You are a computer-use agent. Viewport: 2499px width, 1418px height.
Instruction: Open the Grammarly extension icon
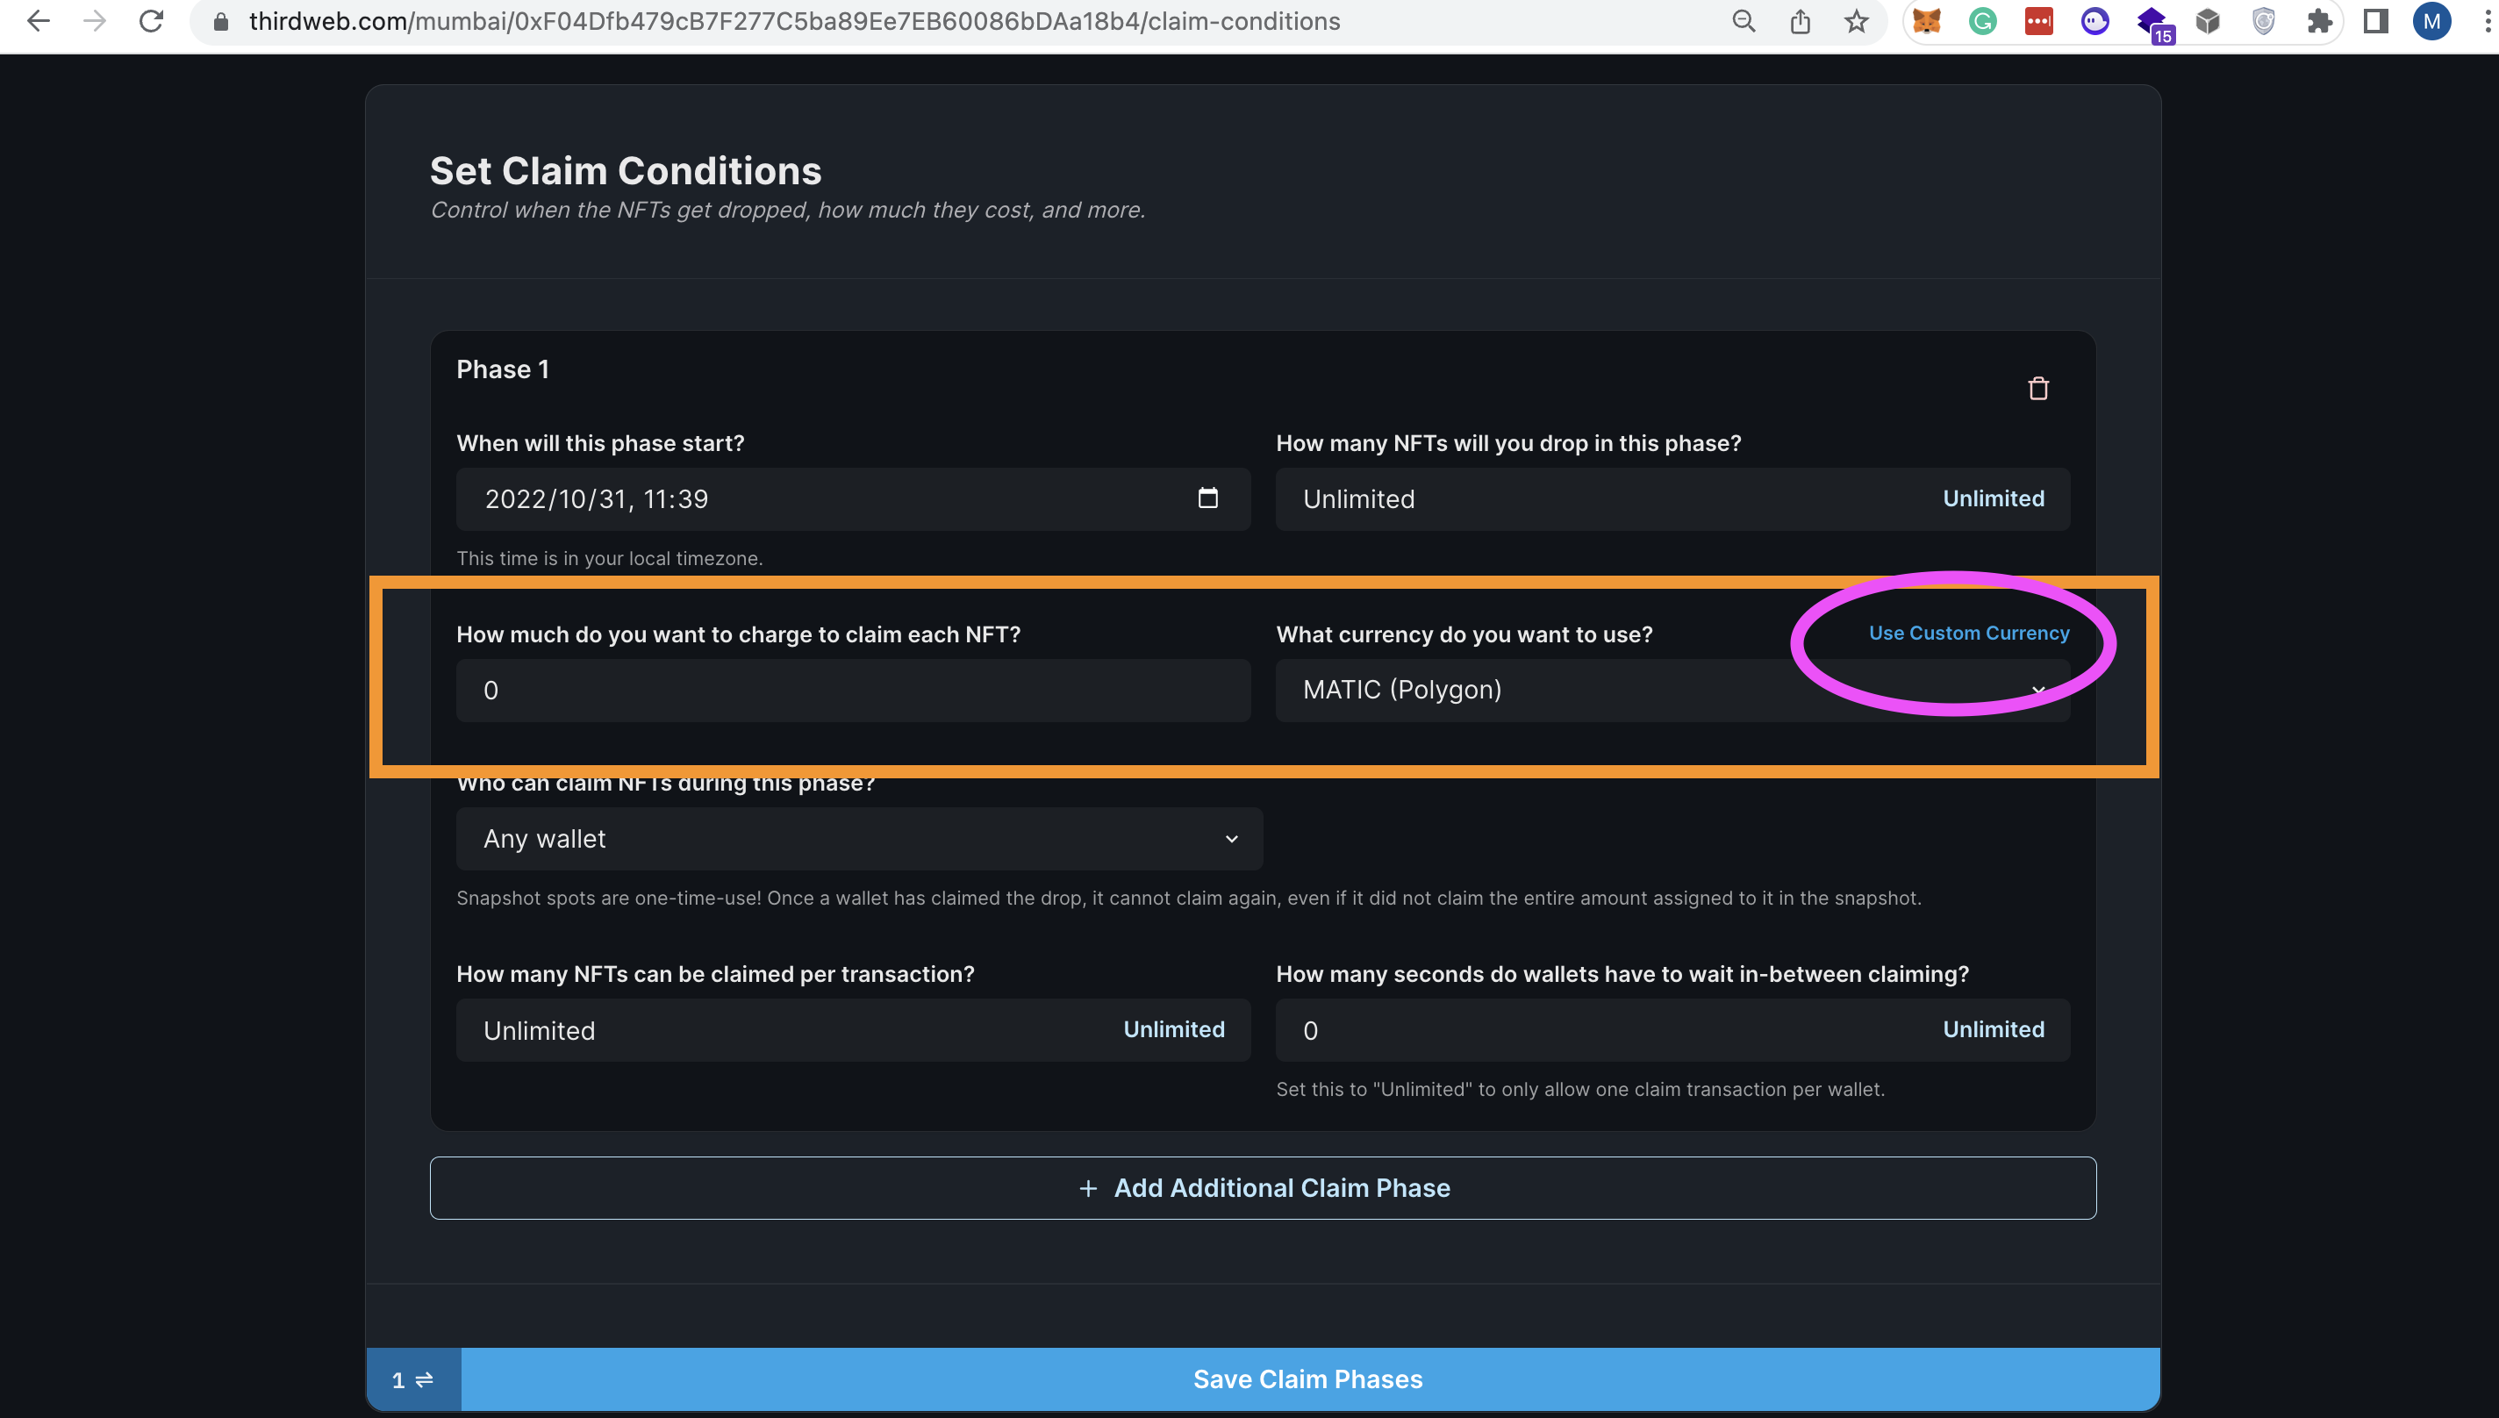(x=1982, y=21)
